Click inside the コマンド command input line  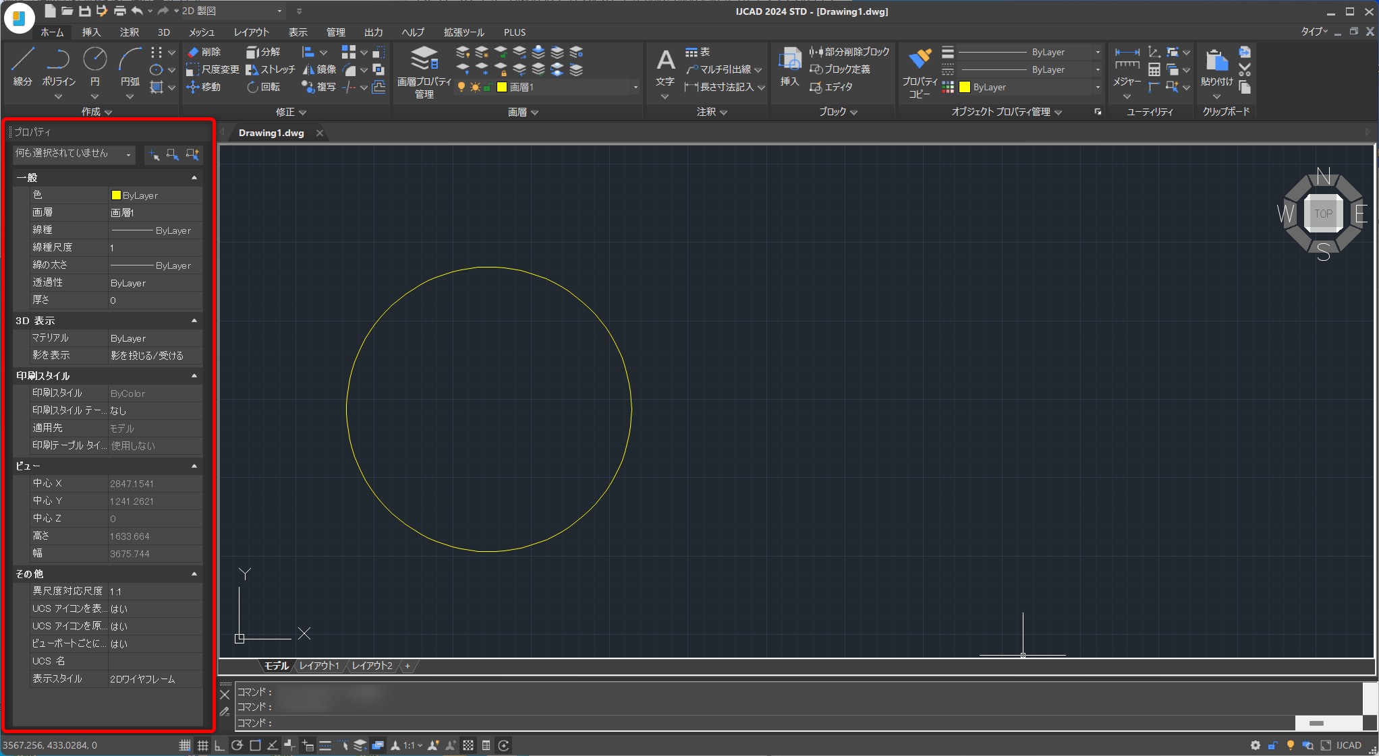[405, 722]
